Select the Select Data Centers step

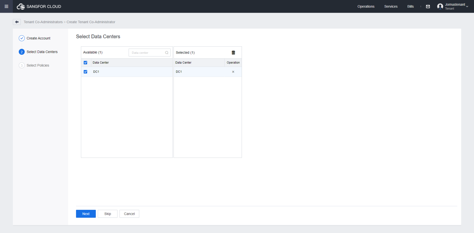pyautogui.click(x=42, y=52)
